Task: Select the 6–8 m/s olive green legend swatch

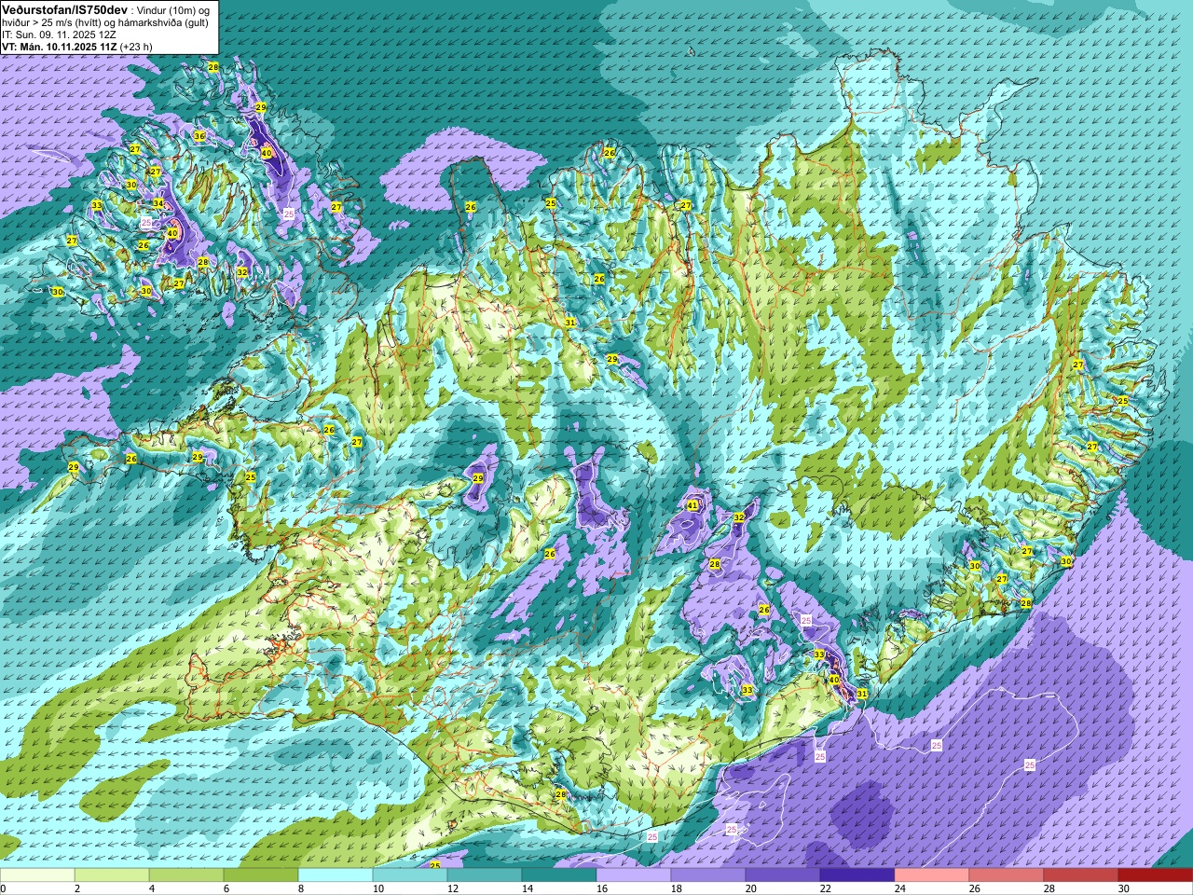Action: (261, 875)
